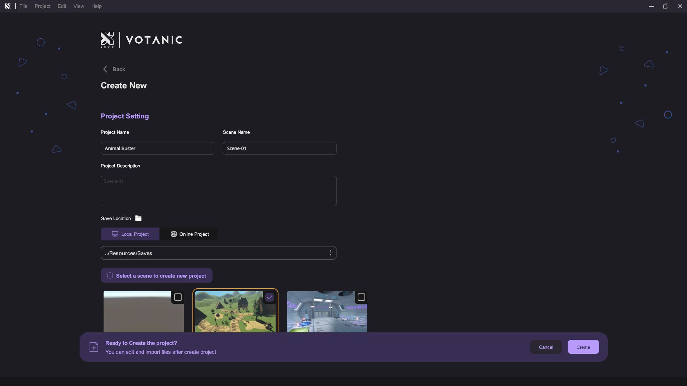Image resolution: width=687 pixels, height=386 pixels.
Task: Click the new-file icon in the bottom banner
Action: pyautogui.click(x=94, y=347)
